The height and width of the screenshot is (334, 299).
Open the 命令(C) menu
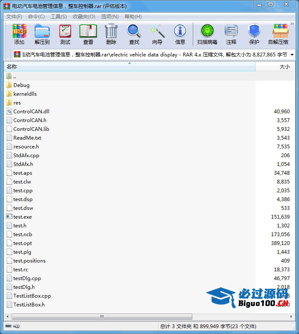[x=36, y=17]
